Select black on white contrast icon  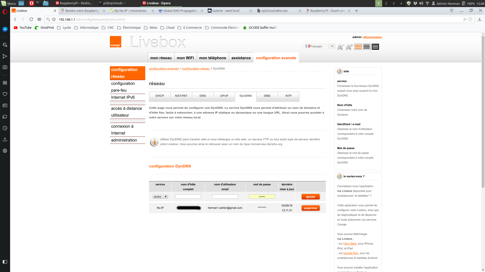367,47
